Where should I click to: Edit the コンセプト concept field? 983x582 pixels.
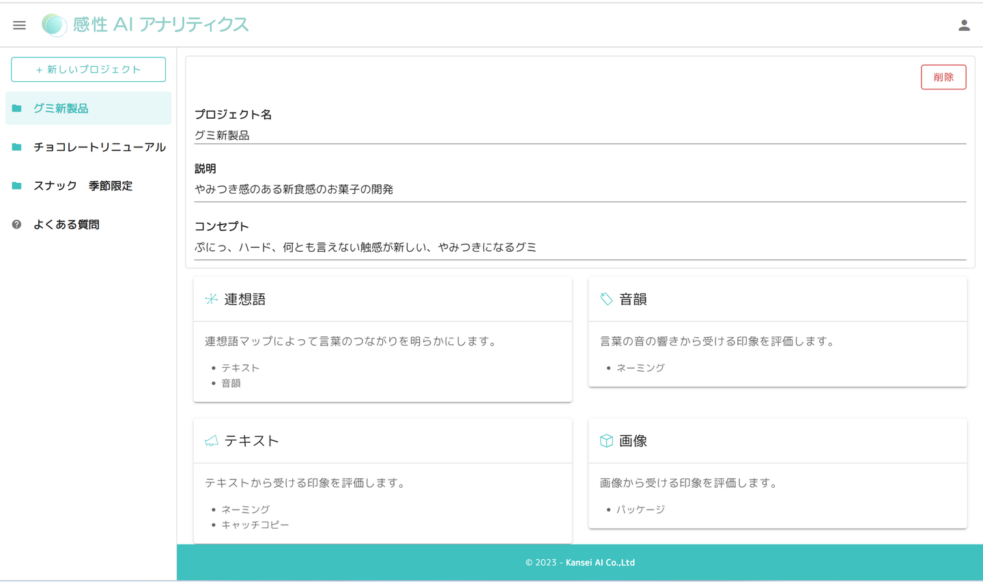click(x=580, y=248)
